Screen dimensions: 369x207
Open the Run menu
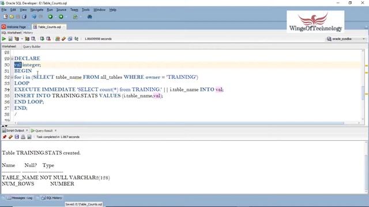point(50,10)
